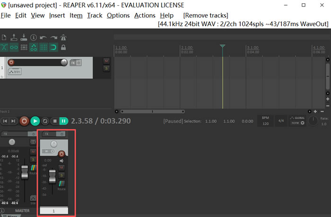This screenshot has width=331, height=217.
Task: Click the 4/4 time signature field
Action: click(x=281, y=121)
